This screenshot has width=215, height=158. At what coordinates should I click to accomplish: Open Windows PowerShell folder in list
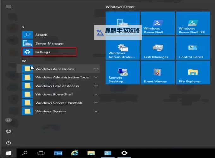[x=58, y=94]
